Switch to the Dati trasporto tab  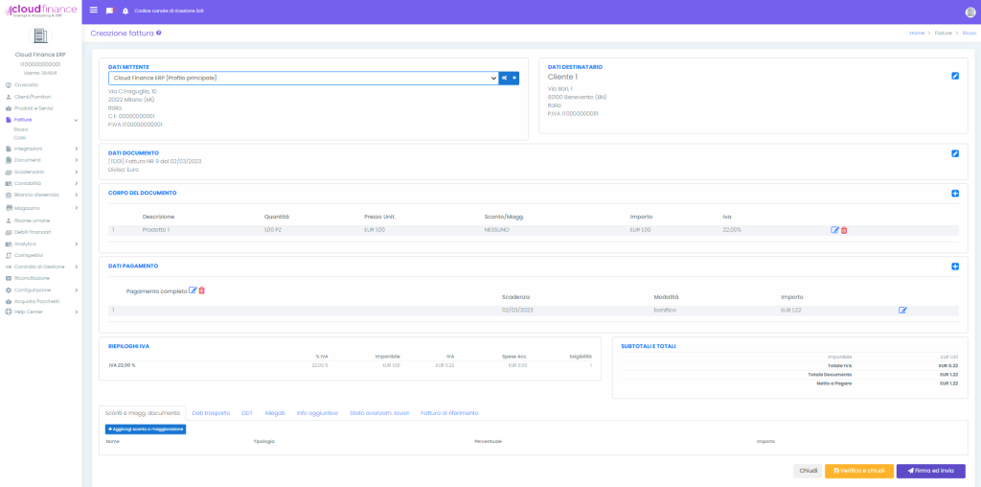click(211, 413)
